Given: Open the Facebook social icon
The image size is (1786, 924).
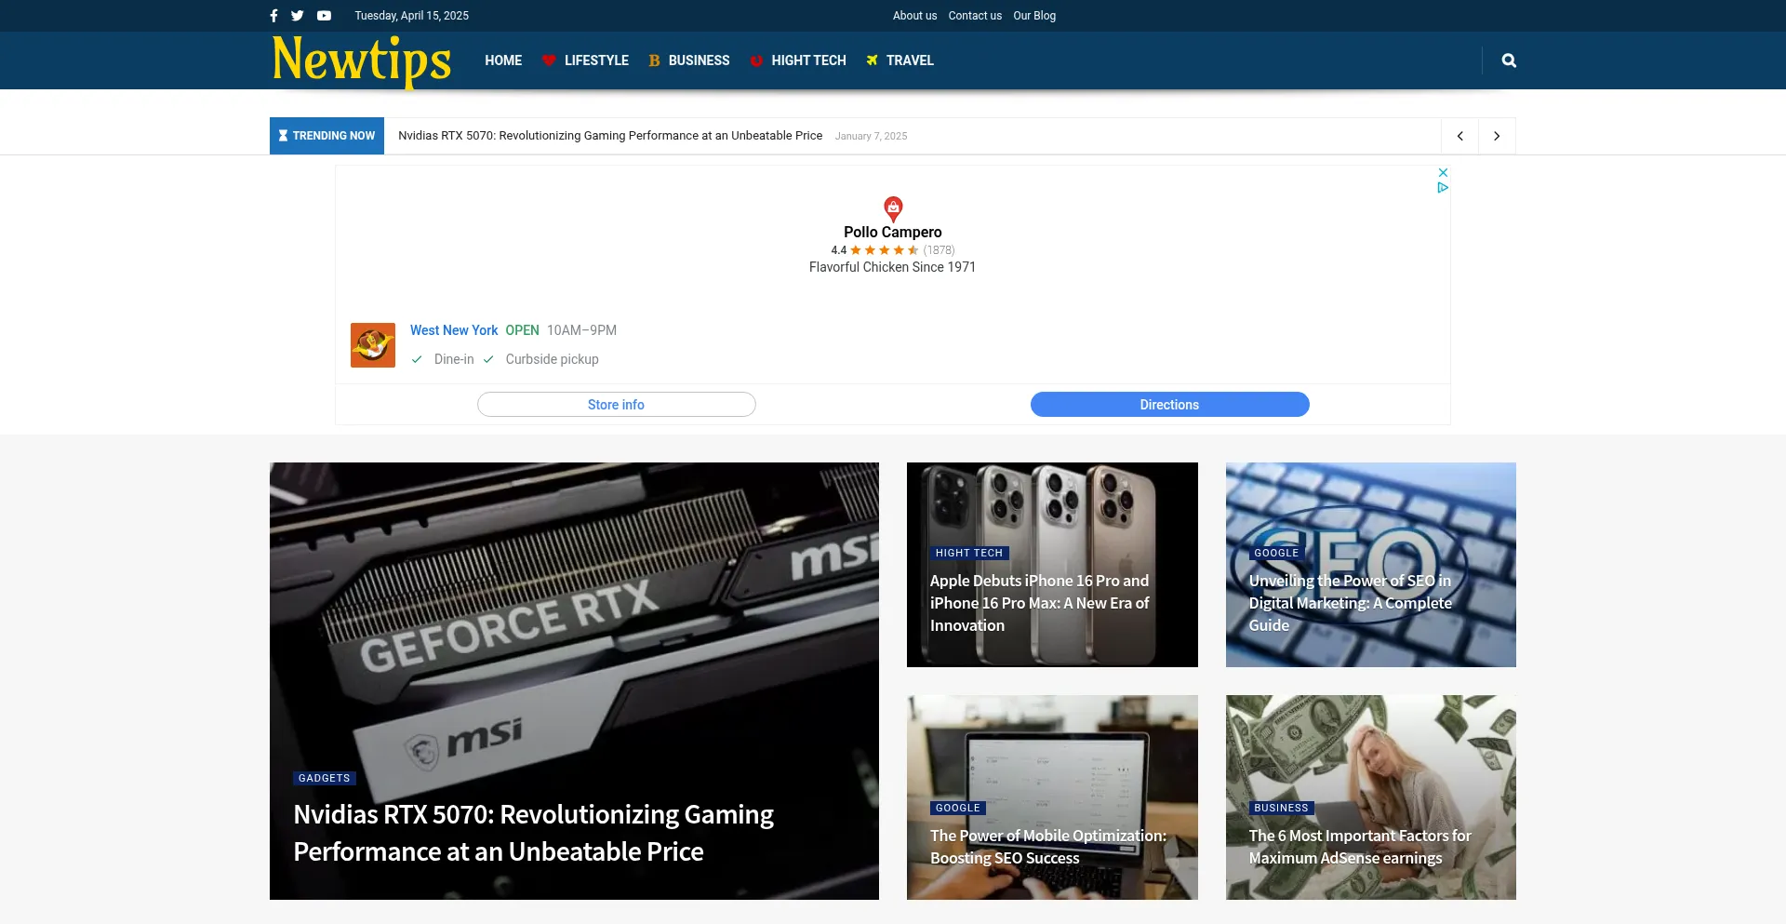Looking at the screenshot, I should pos(273,16).
